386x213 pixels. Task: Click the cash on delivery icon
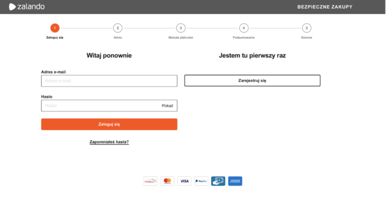click(x=218, y=181)
